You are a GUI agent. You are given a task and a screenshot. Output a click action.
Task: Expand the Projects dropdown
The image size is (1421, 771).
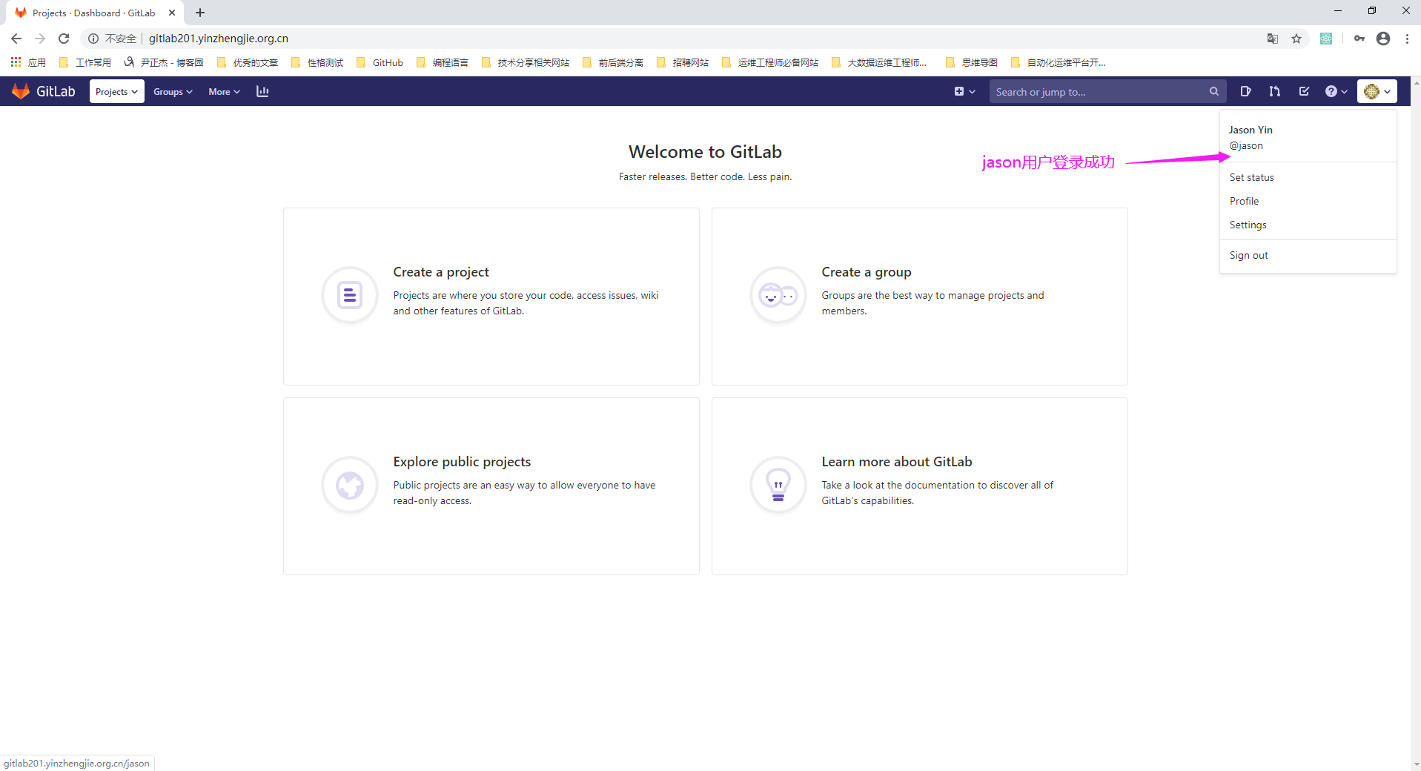[117, 91]
